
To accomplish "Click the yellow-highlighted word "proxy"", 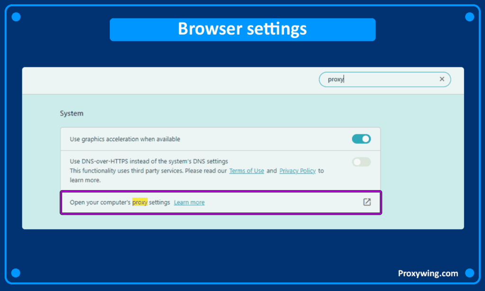I will click(x=140, y=202).
